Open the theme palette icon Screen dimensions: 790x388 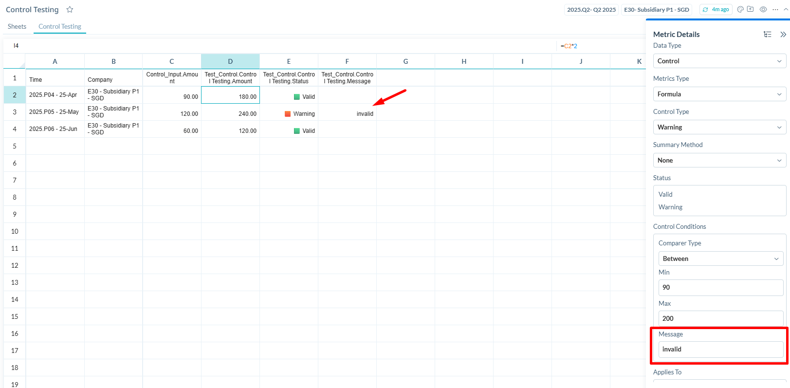click(x=740, y=9)
